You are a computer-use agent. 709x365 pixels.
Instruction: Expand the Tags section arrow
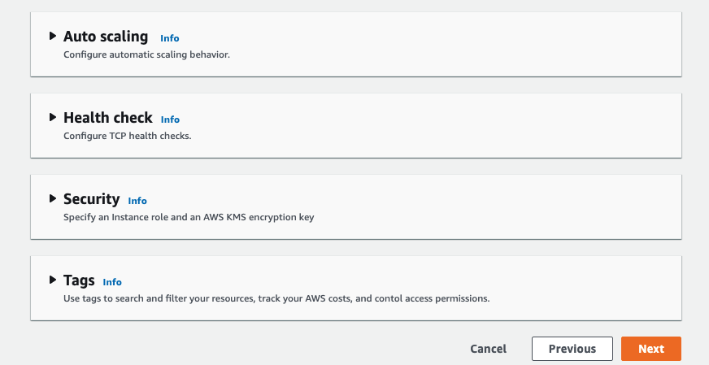[x=53, y=280]
